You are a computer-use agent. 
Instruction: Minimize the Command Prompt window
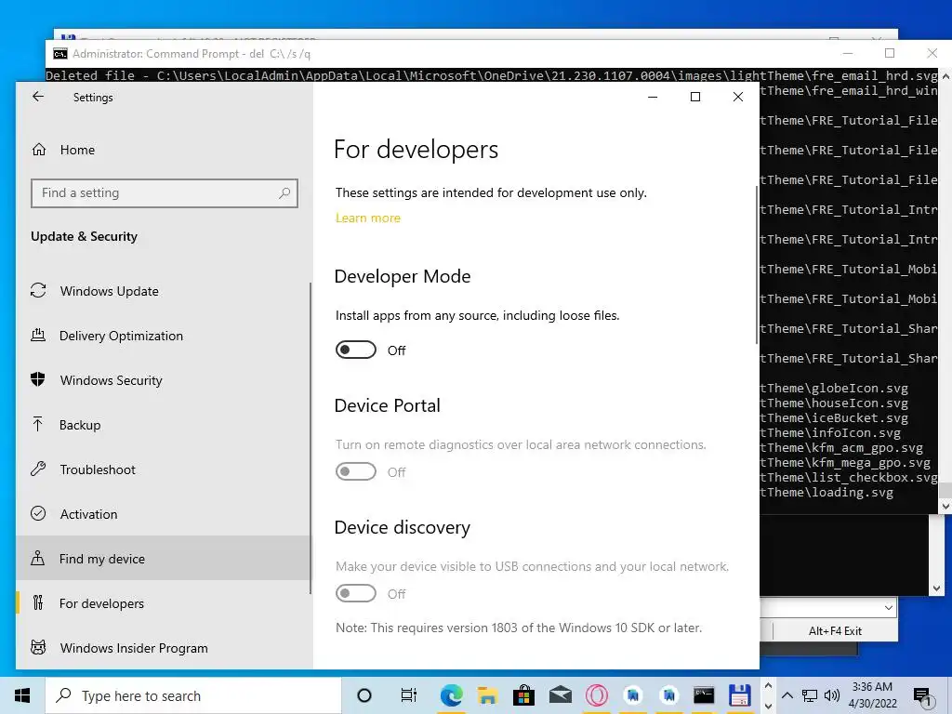click(x=848, y=53)
